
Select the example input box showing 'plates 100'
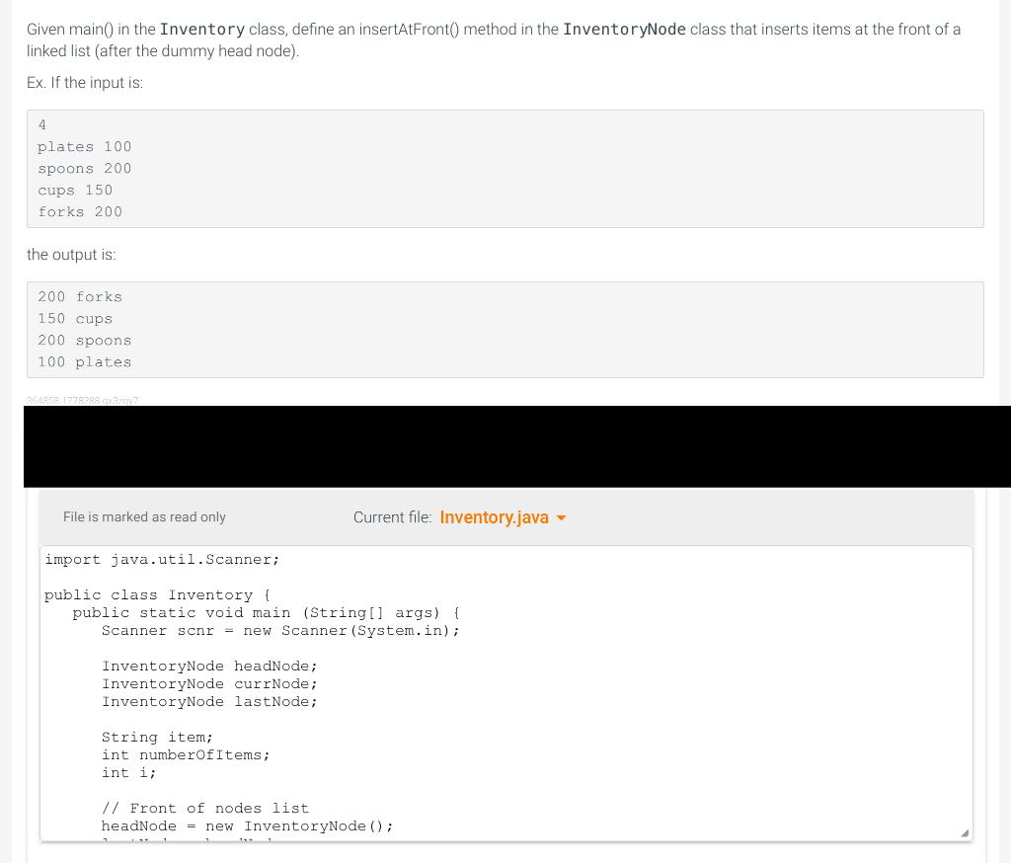pos(85,146)
